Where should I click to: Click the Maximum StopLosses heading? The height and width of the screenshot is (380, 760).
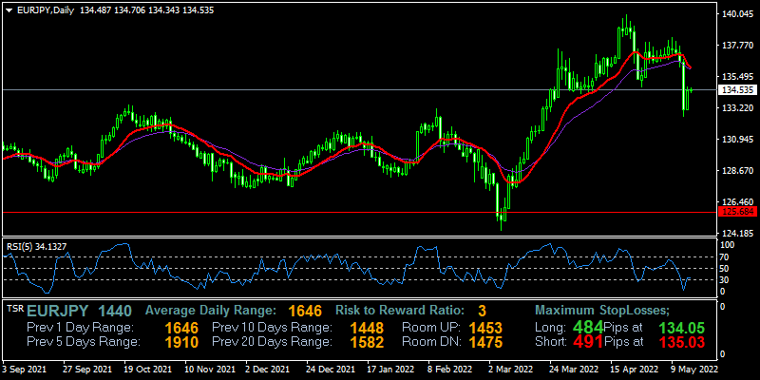point(602,311)
